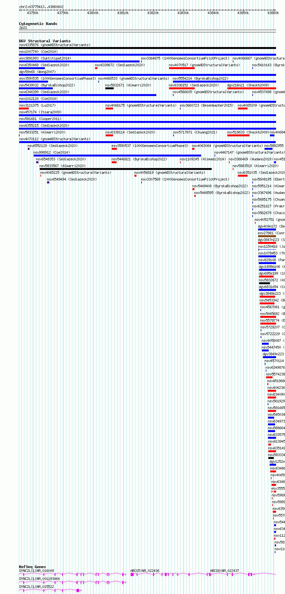Open variant nsv4070517 (gnomADStructuralVariants)
This screenshot has width=285, height=594.
(x=204, y=65)
